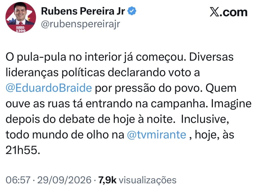This screenshot has width=261, height=191.
Task: Click the blue verified checkmark badge
Action: (x=132, y=11)
